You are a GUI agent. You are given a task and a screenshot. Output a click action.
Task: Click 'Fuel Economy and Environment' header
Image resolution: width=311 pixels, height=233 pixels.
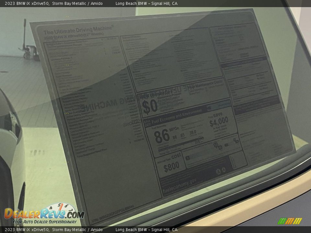tap(177, 116)
